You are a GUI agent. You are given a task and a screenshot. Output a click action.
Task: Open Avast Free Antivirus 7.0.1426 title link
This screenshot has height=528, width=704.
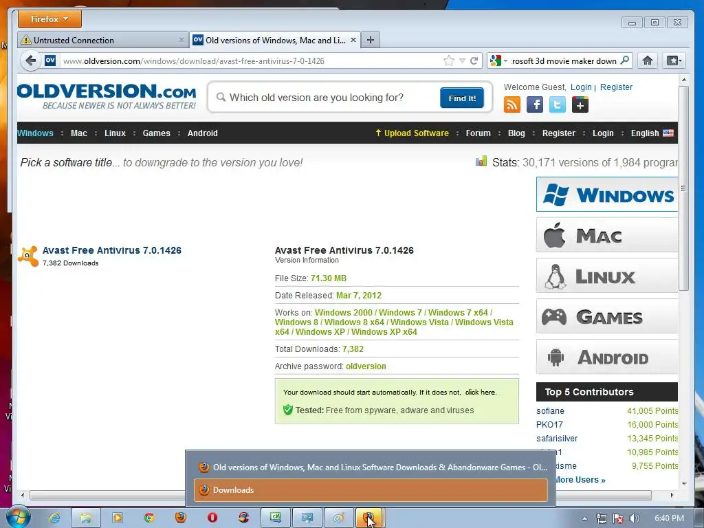coord(112,250)
